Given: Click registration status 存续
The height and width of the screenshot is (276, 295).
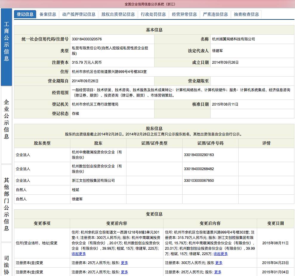Looking at the screenshot, I should (75, 114).
